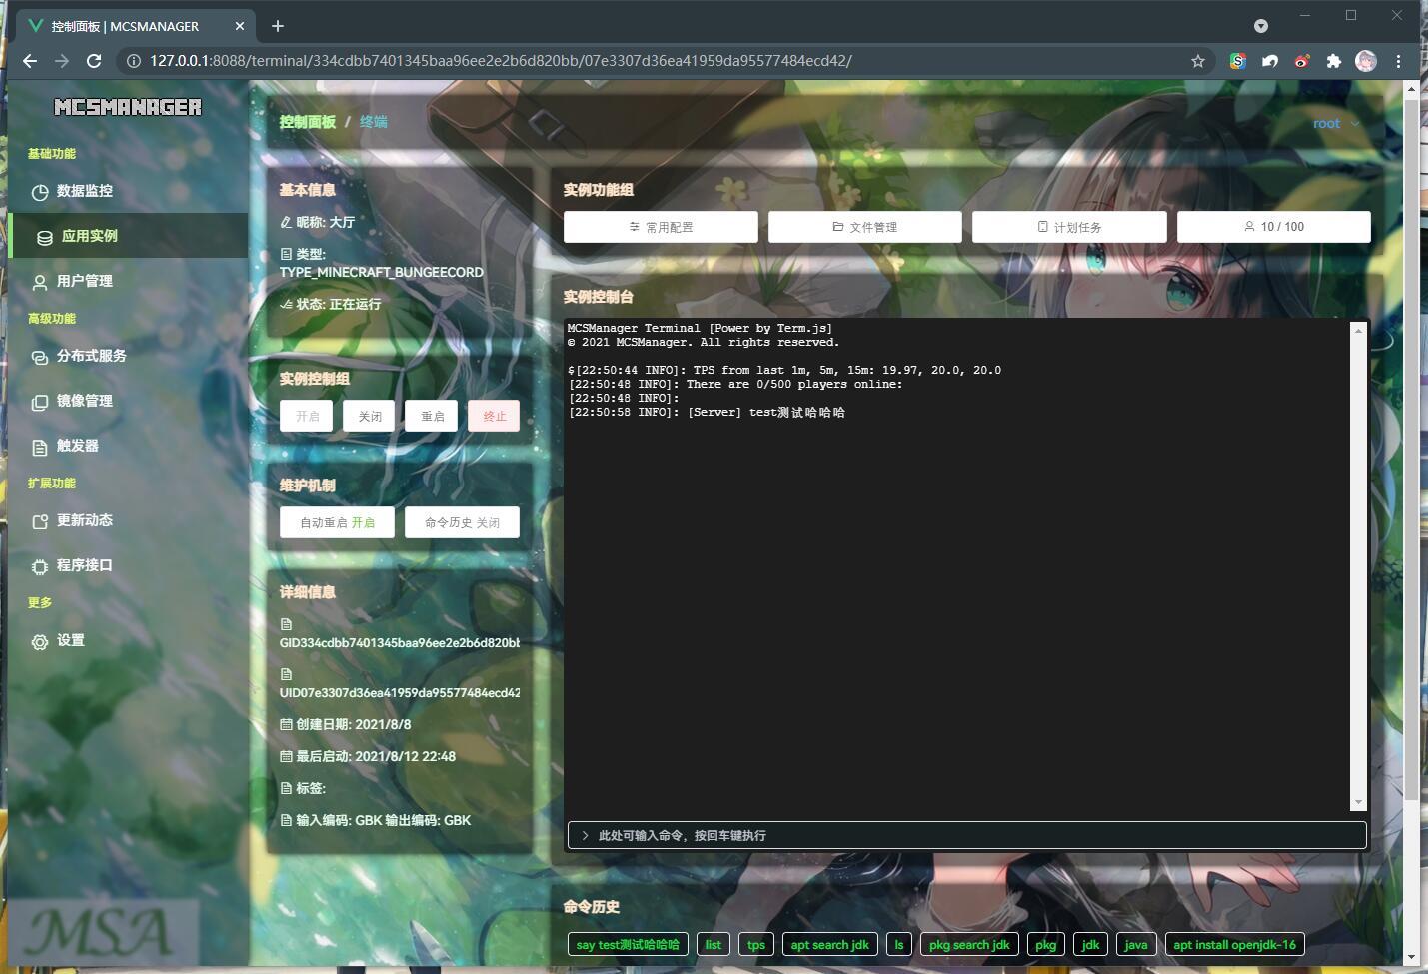
Task: Open 镜像管理 menu item
Action: tap(128, 401)
